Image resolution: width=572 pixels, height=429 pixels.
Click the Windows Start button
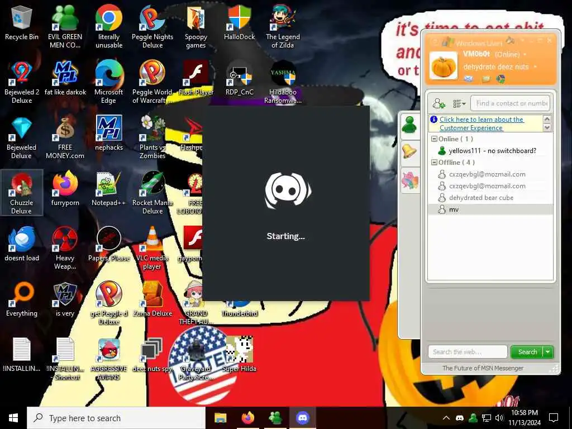click(13, 418)
